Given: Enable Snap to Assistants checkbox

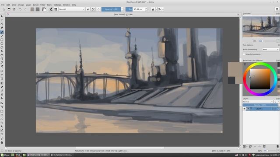Looking at the screenshot, I should (x=244, y=54).
